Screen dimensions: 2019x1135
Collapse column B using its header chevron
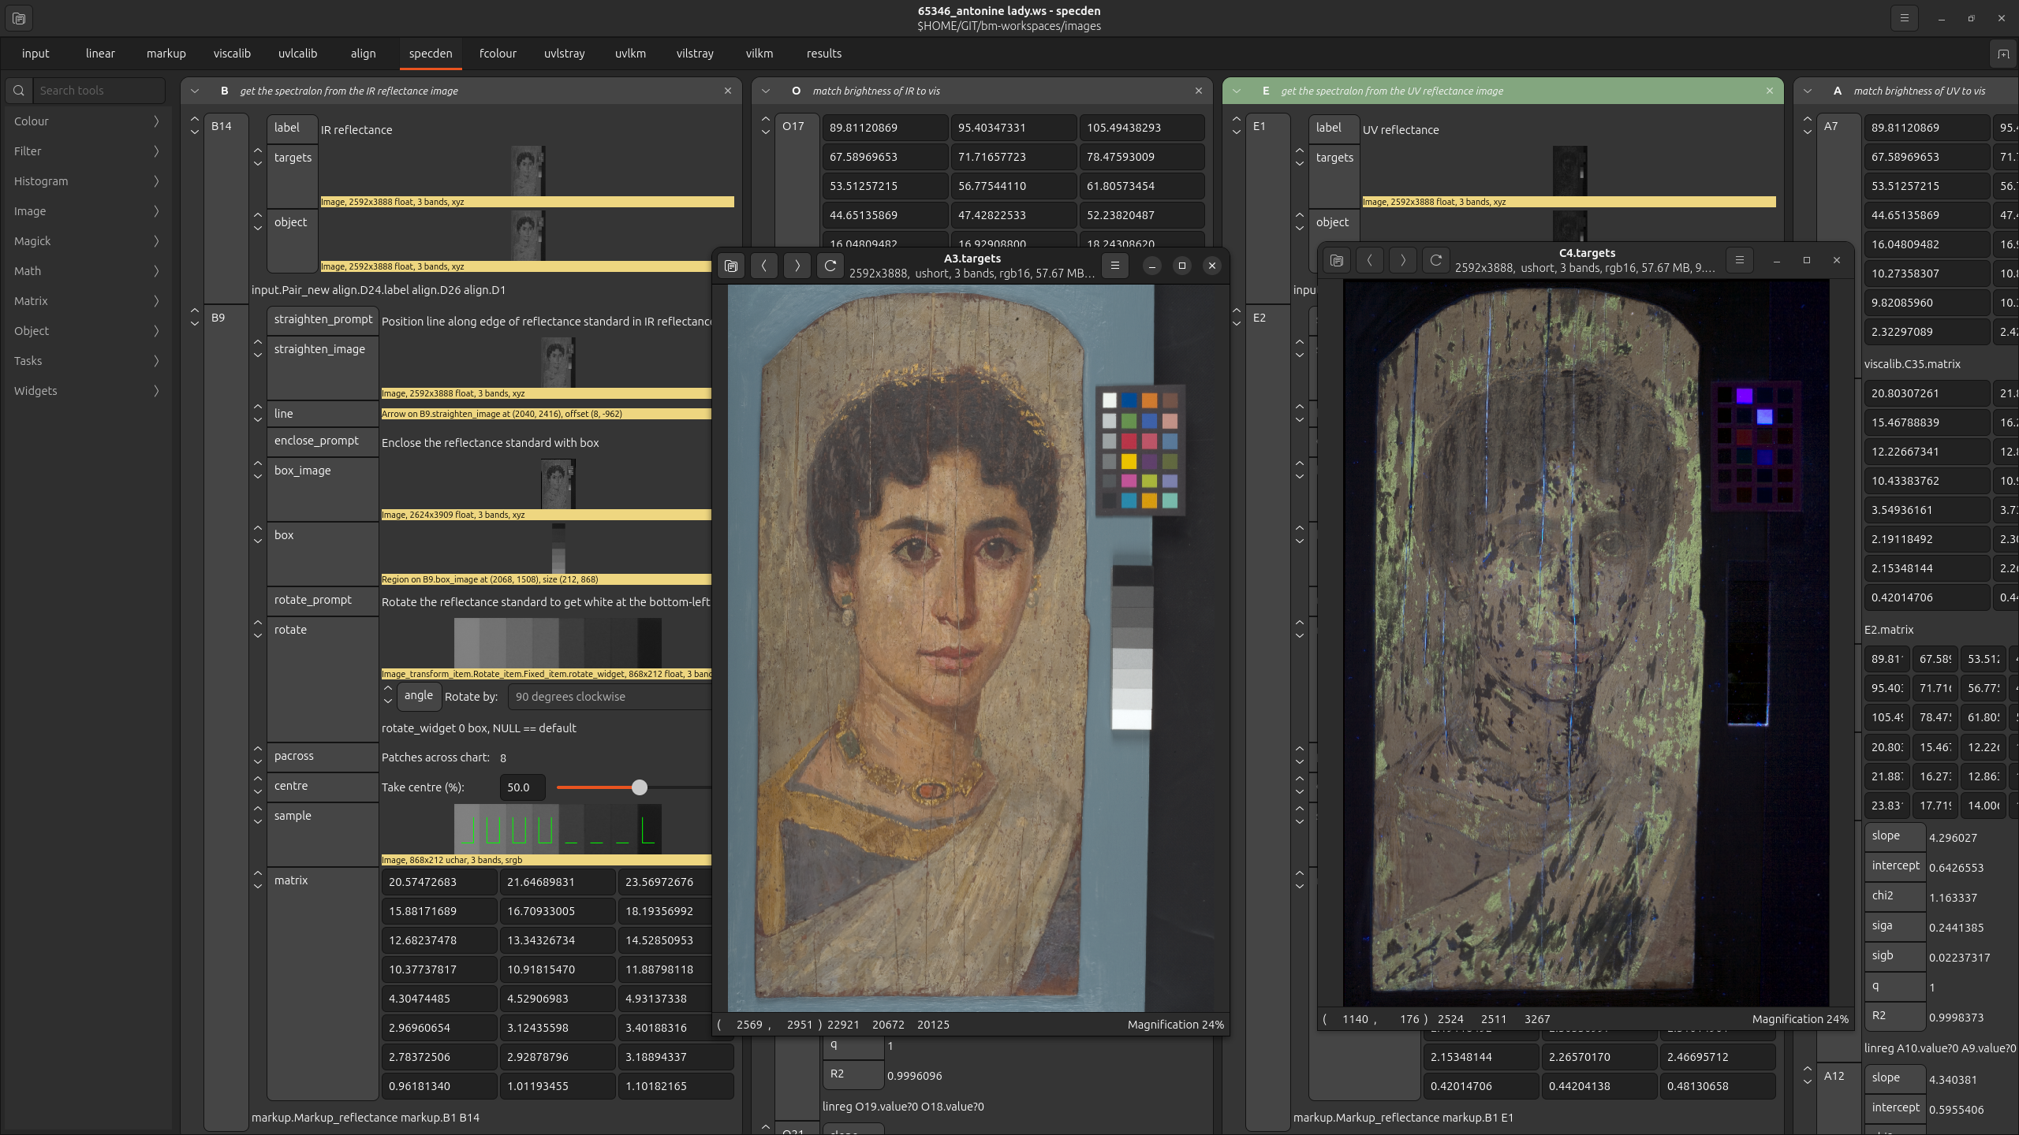click(195, 91)
